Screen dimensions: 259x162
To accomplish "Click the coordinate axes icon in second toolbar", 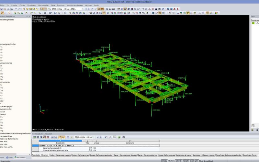I will (x=178, y=13).
